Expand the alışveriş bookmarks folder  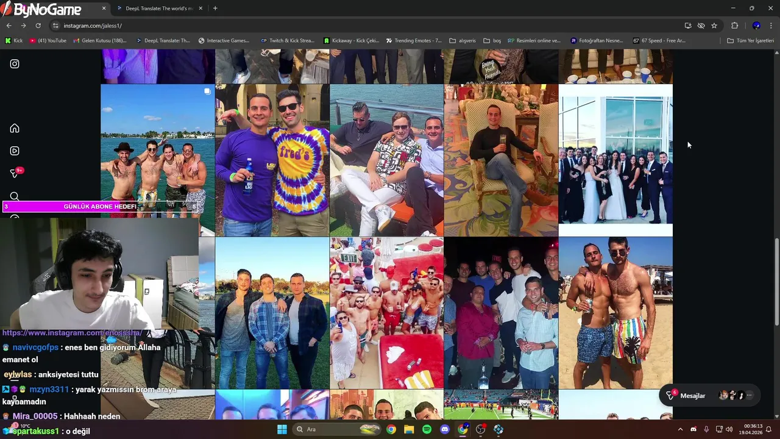click(x=463, y=41)
